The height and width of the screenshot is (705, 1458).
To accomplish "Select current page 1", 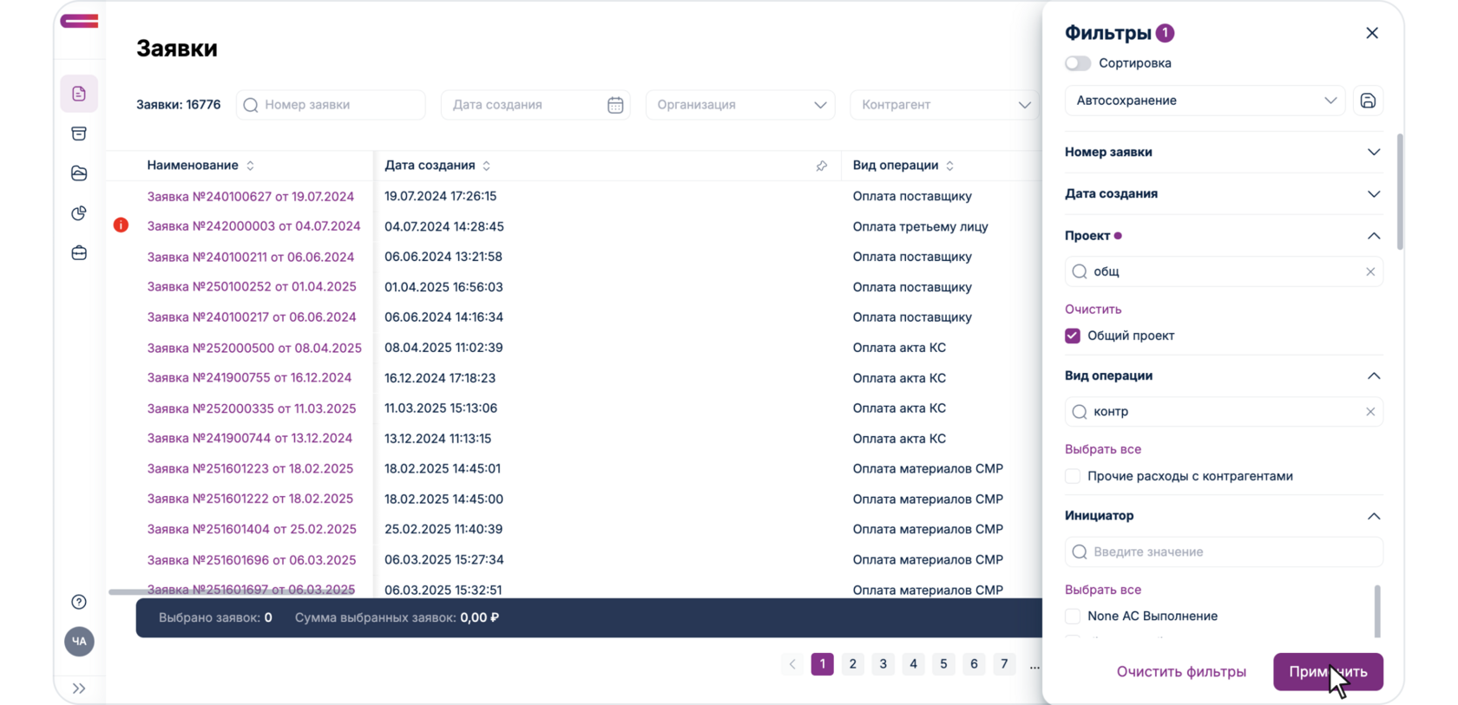I will [x=823, y=664].
